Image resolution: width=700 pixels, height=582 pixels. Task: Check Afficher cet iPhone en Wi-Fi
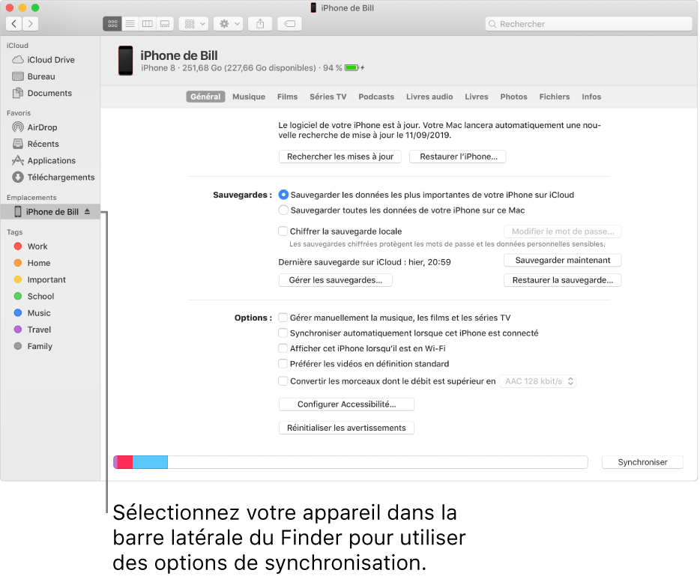[283, 348]
